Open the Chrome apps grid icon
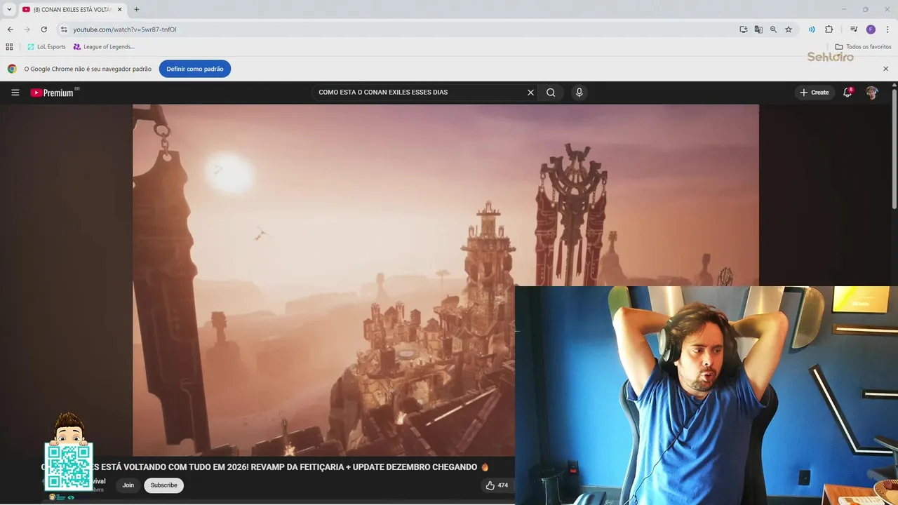898x505 pixels. point(9,47)
